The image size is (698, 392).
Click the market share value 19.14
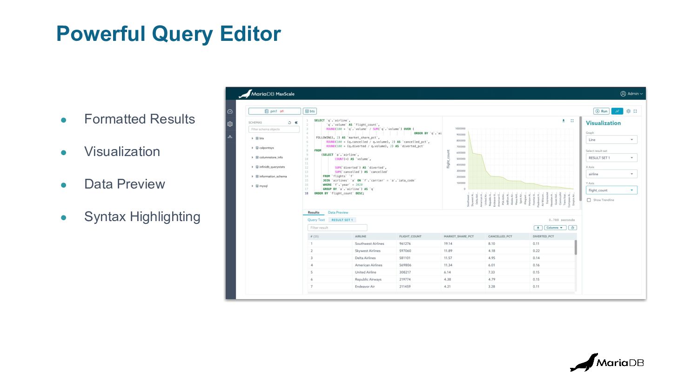448,243
